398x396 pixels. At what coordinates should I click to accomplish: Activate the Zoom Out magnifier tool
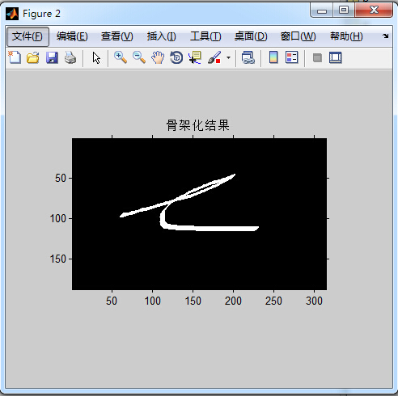(x=139, y=57)
